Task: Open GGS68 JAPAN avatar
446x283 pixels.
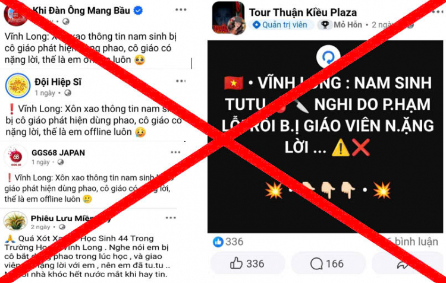Action: (15, 156)
